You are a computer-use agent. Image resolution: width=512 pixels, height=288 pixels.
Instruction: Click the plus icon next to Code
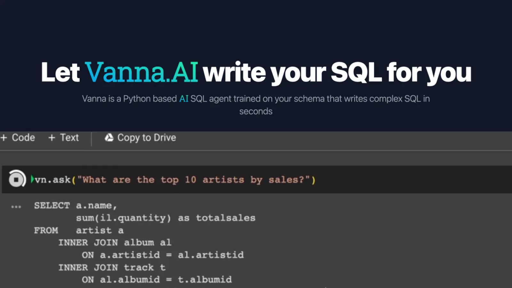point(4,138)
